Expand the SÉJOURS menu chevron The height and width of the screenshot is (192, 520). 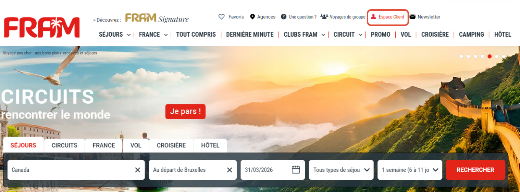click(129, 35)
